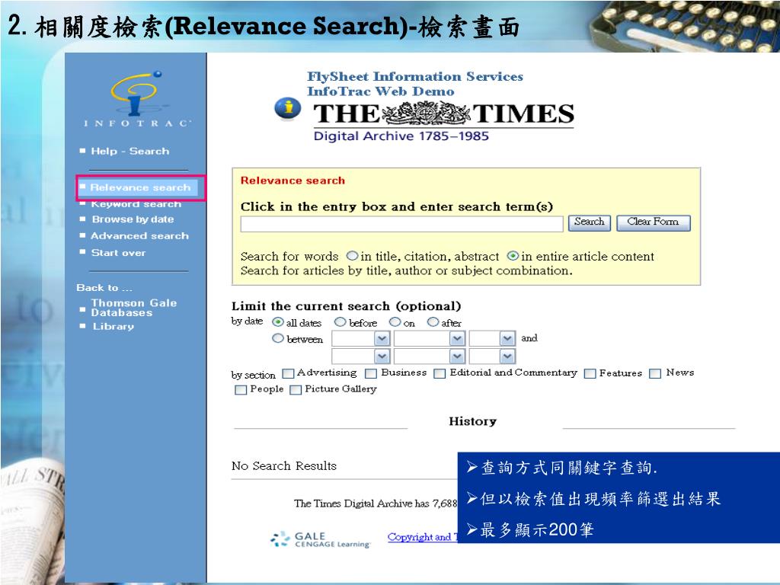Click The Times Digital Archive banner
The image size is (780, 585).
pyautogui.click(x=443, y=121)
